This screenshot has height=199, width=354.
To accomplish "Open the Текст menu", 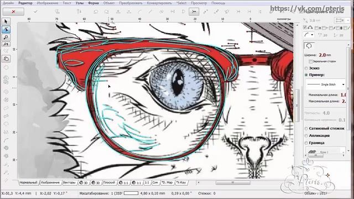I will [67, 3].
